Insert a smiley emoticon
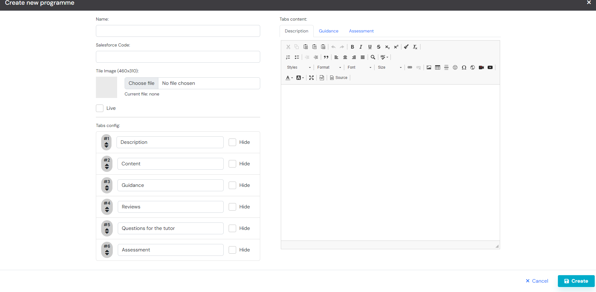 455,67
